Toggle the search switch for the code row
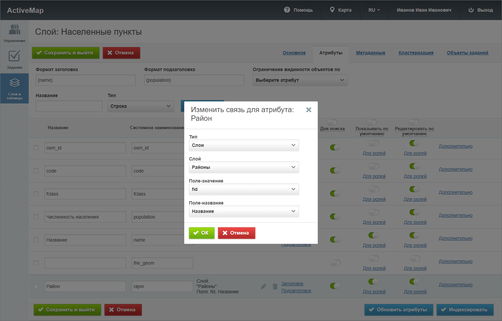This screenshot has height=321, width=502. point(335,171)
